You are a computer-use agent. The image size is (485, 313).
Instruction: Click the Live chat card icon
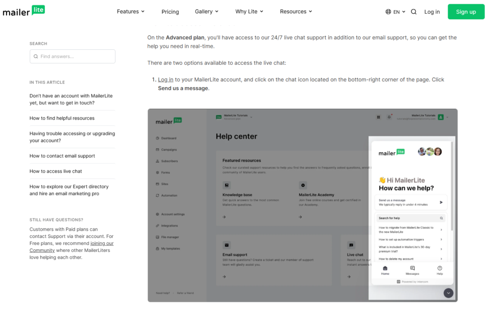[351, 245]
